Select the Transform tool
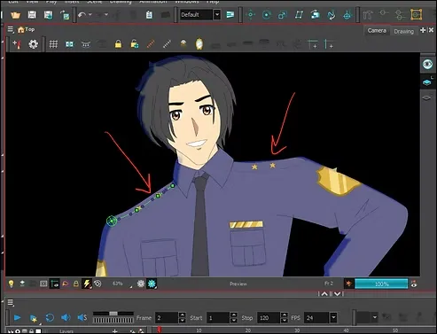Image resolution: width=437 pixels, height=334 pixels. pyautogui.click(x=251, y=15)
